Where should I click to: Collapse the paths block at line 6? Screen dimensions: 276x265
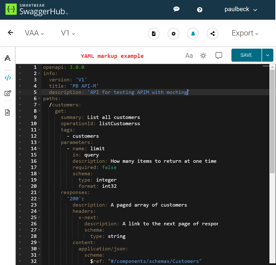[39, 98]
